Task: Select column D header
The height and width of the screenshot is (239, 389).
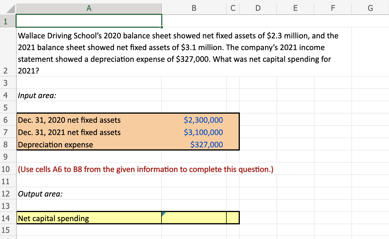Action: click(258, 8)
